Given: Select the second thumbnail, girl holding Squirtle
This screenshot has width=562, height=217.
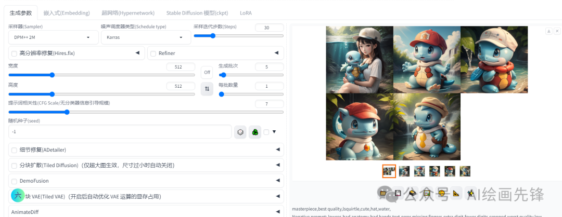Looking at the screenshot, I should click(404, 171).
